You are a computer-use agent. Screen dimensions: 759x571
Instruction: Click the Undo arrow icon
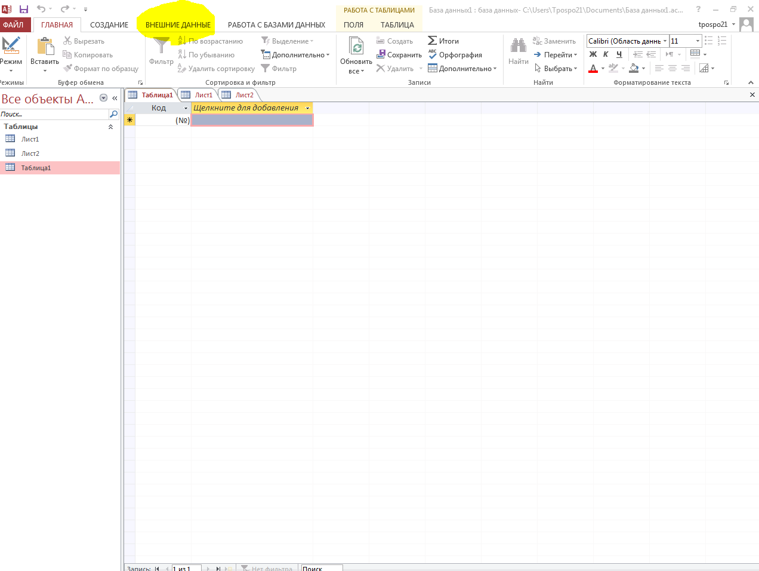coord(41,9)
